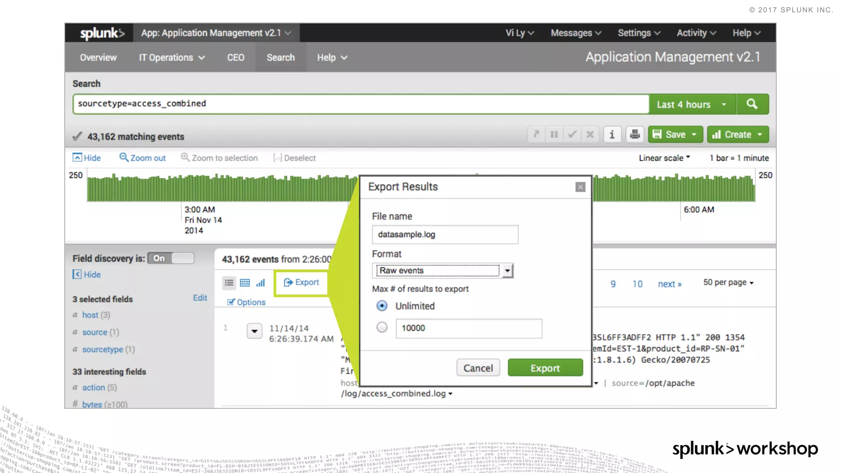Change the 50 per page setting

(728, 282)
